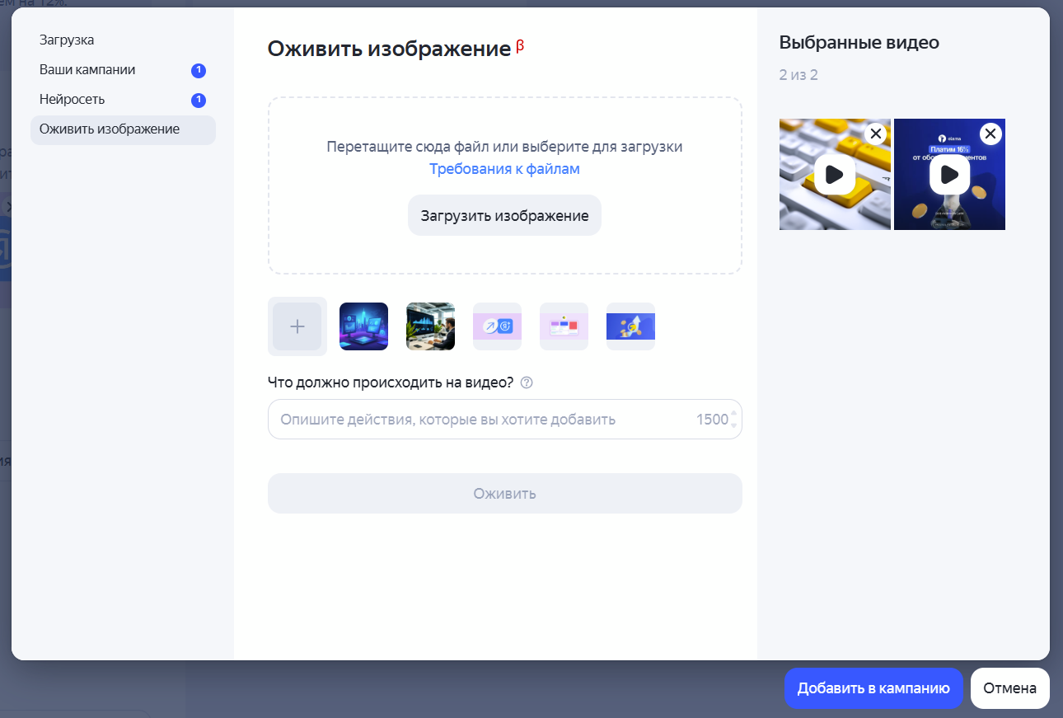The width and height of the screenshot is (1063, 718).
Task: Select the lilac interface cards thumbnail
Action: (x=564, y=326)
